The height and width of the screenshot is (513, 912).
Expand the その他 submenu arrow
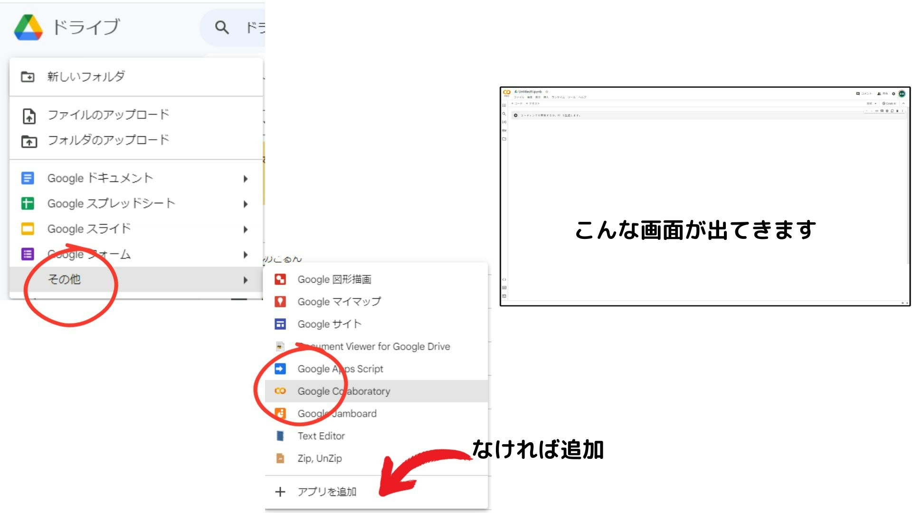(x=245, y=280)
